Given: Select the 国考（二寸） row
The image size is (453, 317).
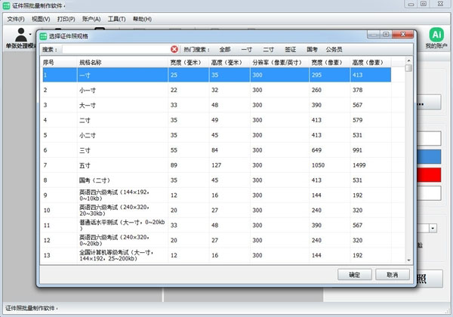Looking at the screenshot, I should tap(217, 180).
